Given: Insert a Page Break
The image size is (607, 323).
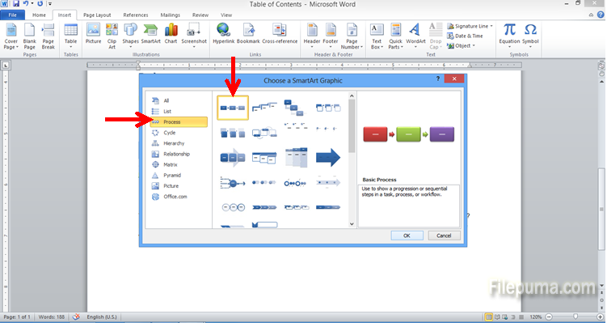Looking at the screenshot, I should [48, 36].
